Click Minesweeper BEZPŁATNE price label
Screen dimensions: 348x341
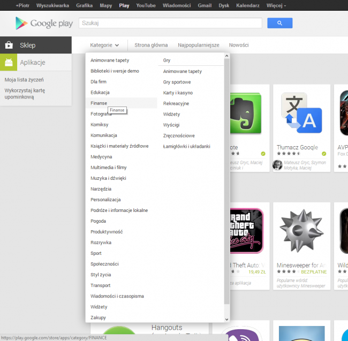pos(314,272)
